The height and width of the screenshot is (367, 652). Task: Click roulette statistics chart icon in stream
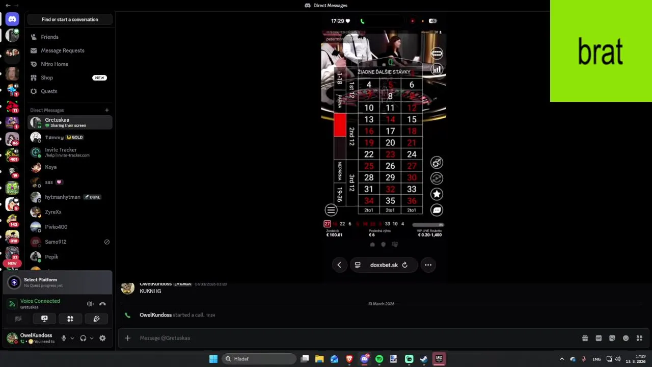437,69
